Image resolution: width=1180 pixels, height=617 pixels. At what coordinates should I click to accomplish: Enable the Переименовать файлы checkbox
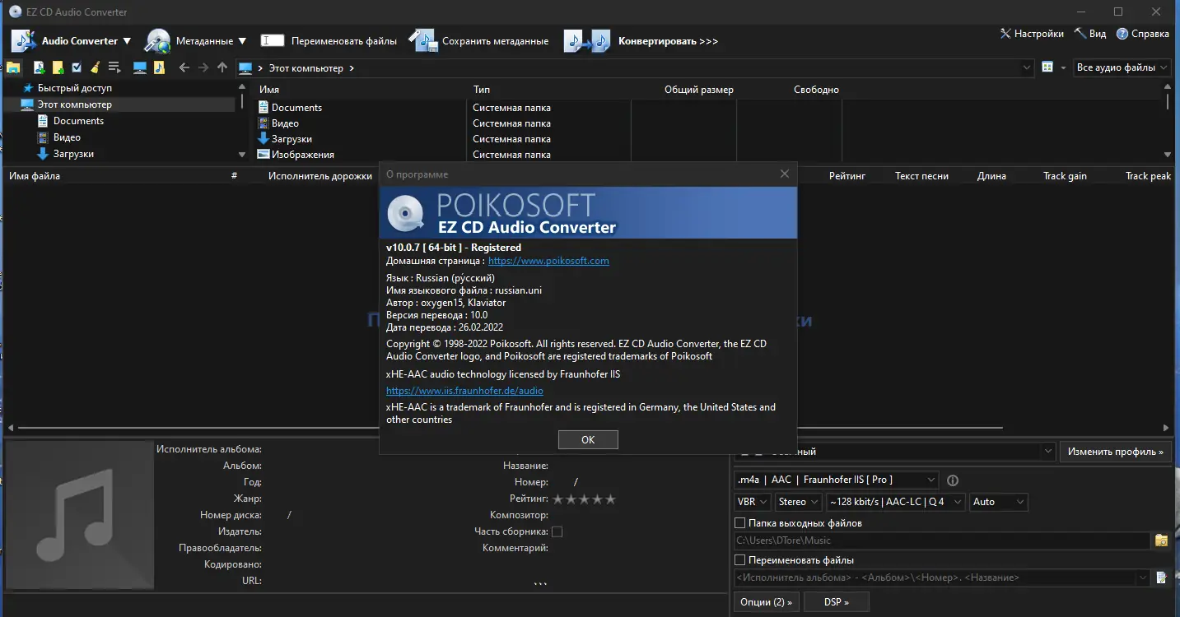coord(739,559)
